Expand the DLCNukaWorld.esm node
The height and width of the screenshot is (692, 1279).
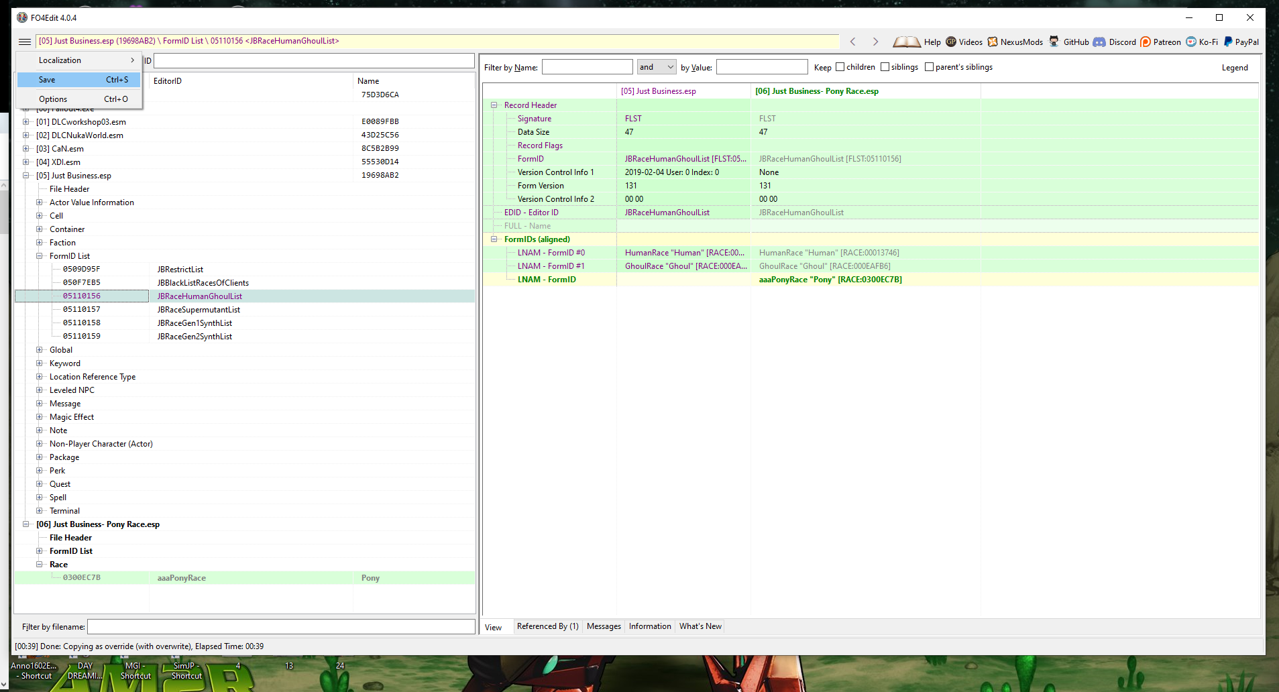pos(26,135)
